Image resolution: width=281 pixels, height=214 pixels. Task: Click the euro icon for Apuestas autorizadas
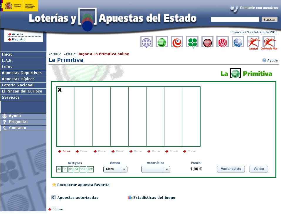pyautogui.click(x=53, y=197)
